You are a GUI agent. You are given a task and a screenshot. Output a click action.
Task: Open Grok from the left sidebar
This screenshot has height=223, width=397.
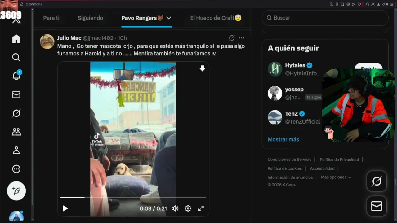16,113
